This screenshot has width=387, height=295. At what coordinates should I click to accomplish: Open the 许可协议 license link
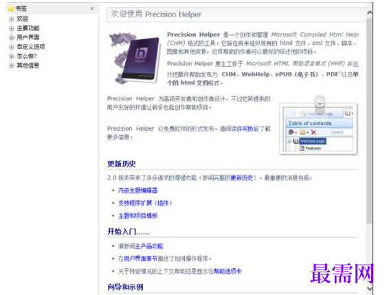click(247, 129)
